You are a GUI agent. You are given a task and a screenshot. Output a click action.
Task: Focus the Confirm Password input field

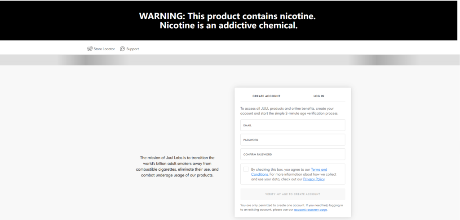coord(292,154)
